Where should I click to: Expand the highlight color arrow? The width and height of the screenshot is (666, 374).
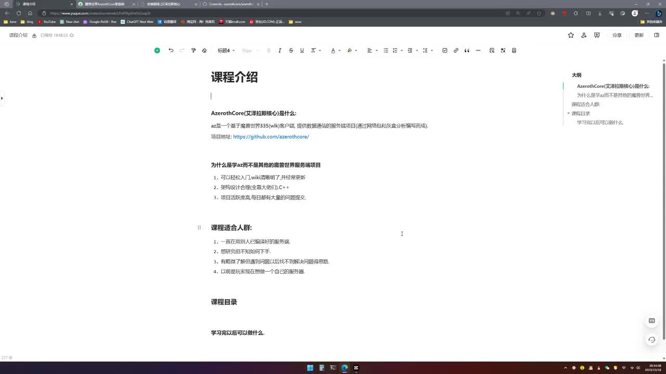coord(356,50)
